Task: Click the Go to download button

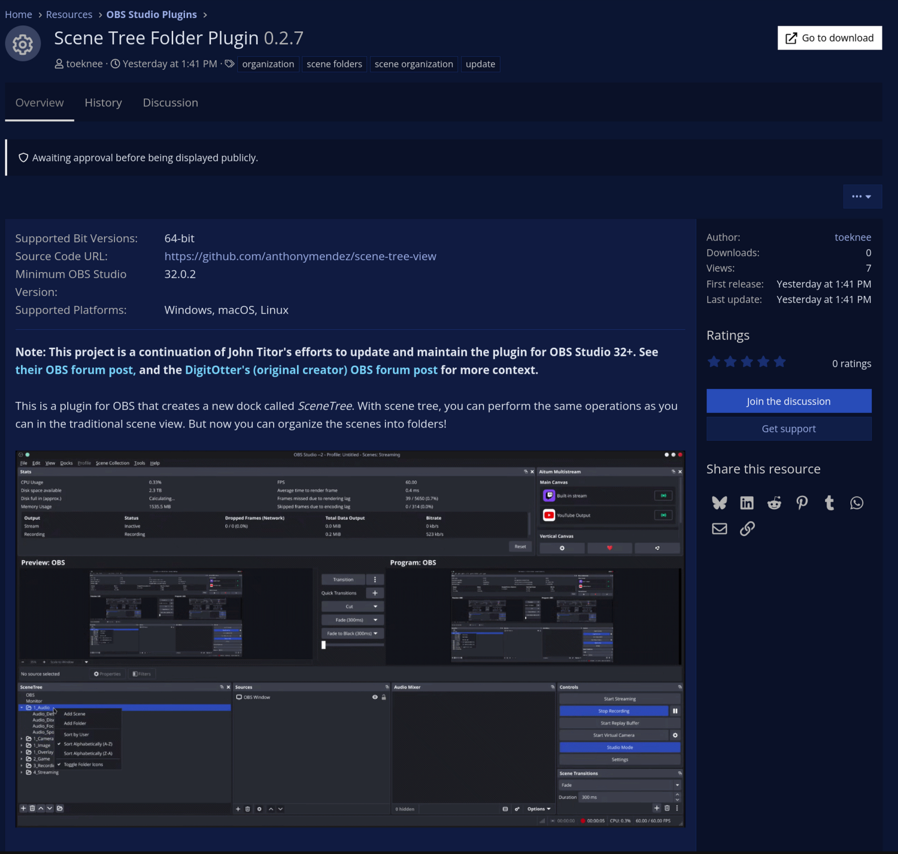Action: pos(829,38)
